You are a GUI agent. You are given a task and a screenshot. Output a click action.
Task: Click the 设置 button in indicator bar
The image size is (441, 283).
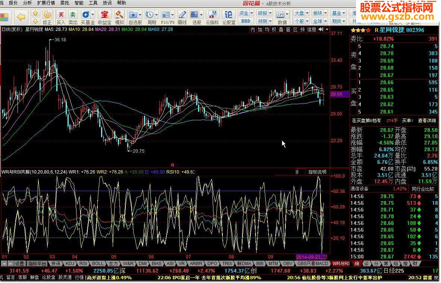point(20,264)
